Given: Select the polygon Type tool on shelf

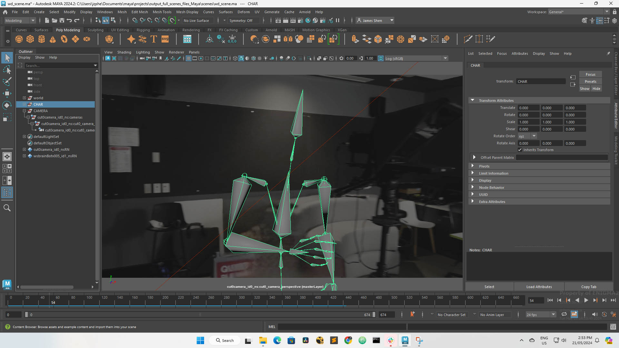Looking at the screenshot, I should pyautogui.click(x=153, y=39).
